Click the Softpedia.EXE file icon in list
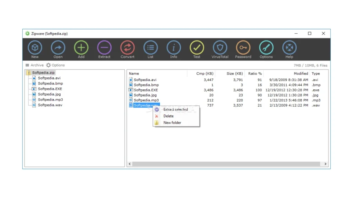 [131, 90]
